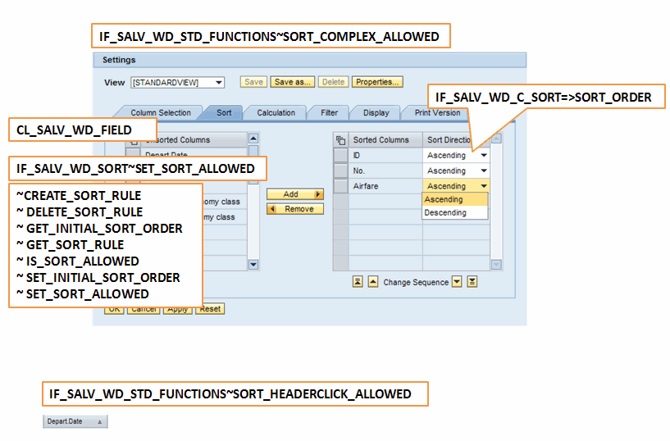Choose Descending from the open list
The height and width of the screenshot is (441, 670).
pyautogui.click(x=445, y=213)
